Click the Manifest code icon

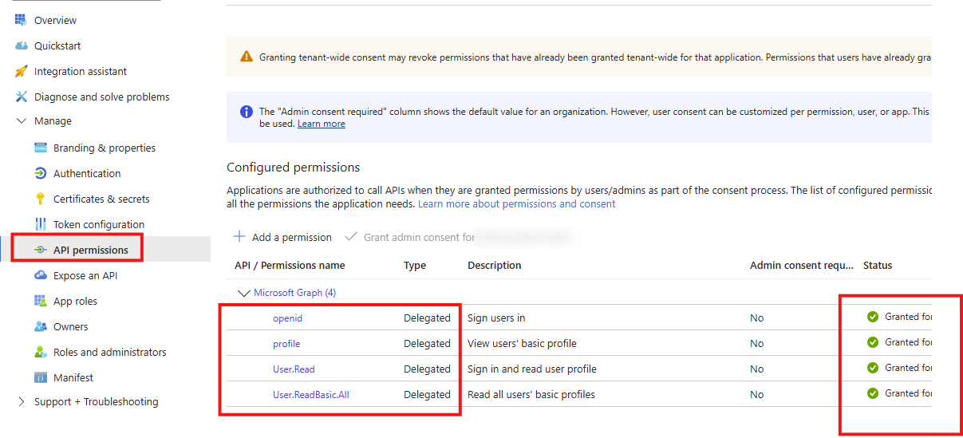(x=40, y=377)
